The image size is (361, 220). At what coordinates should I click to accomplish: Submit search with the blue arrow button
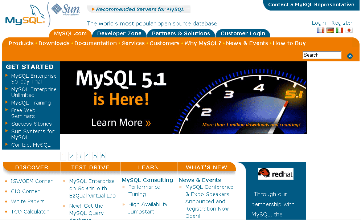[350, 56]
